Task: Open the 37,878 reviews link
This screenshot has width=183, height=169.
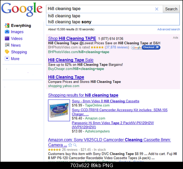Action: [x=117, y=47]
